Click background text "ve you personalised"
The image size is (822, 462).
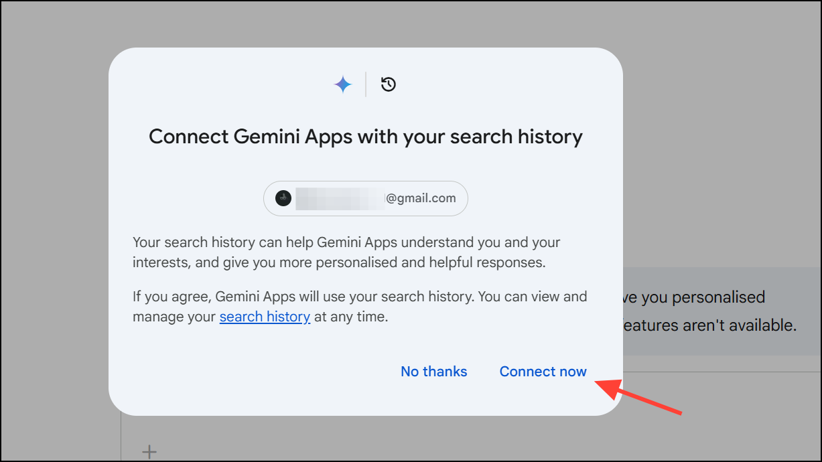pos(694,297)
